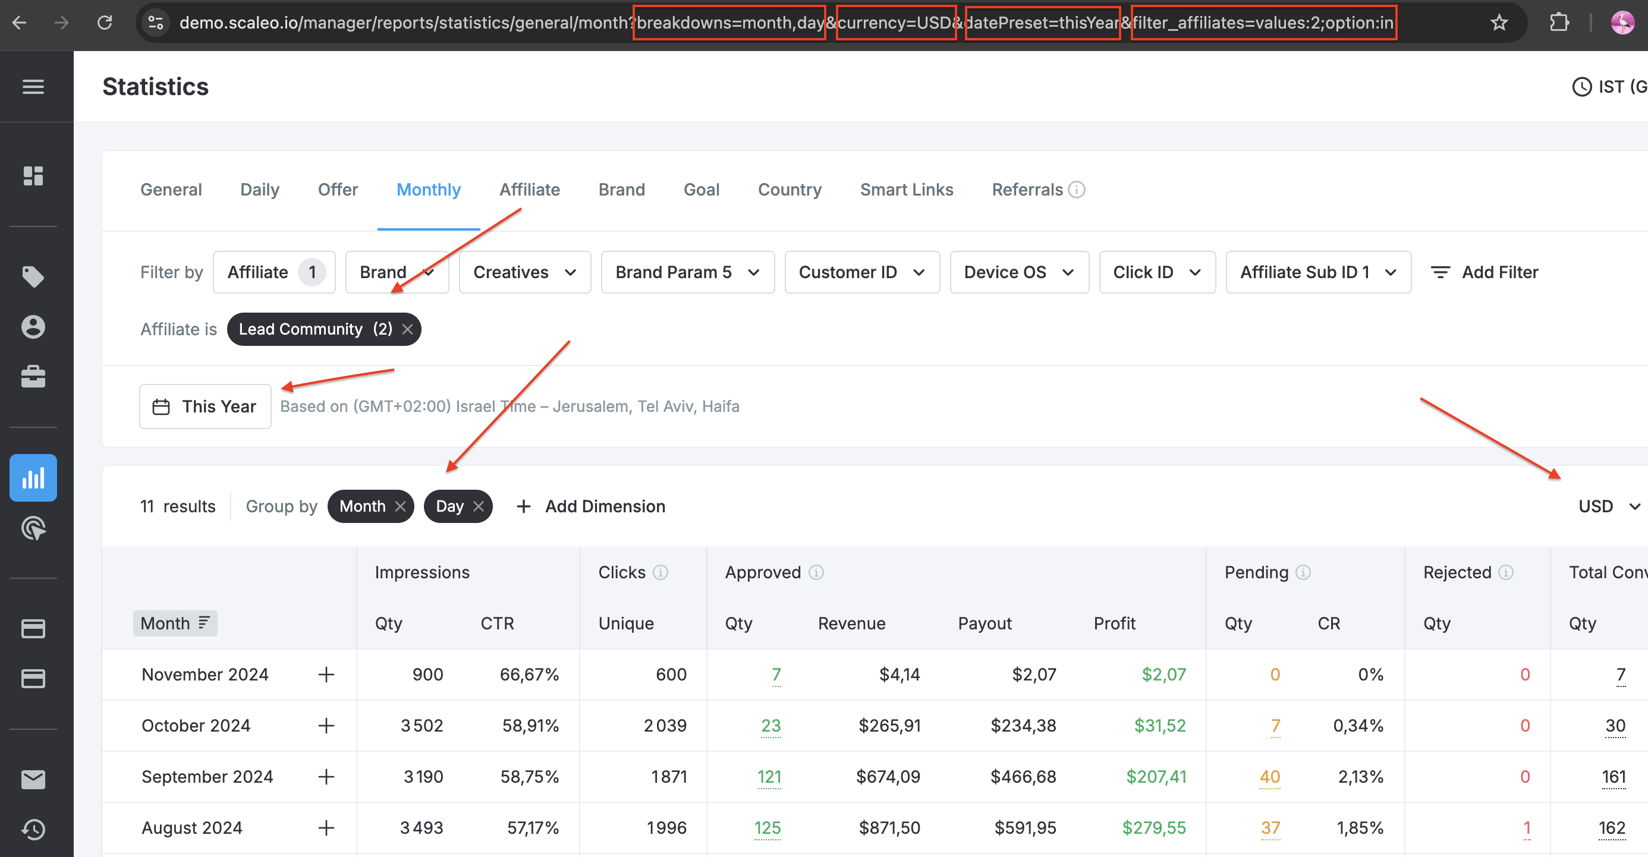Open the hamburger sidebar menu

coord(33,86)
